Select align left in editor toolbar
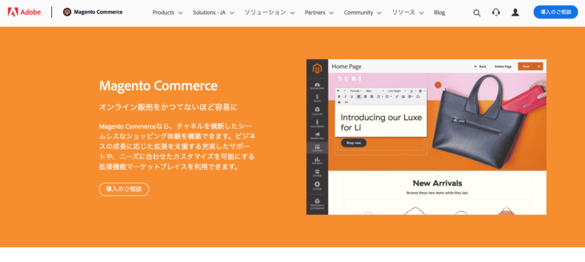The width and height of the screenshot is (585, 262). click(359, 96)
